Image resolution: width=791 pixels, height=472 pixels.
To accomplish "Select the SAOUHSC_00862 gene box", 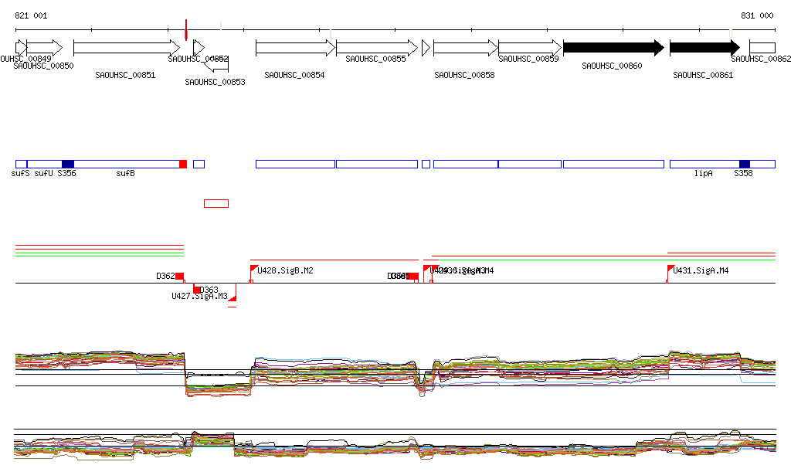I will point(762,49).
